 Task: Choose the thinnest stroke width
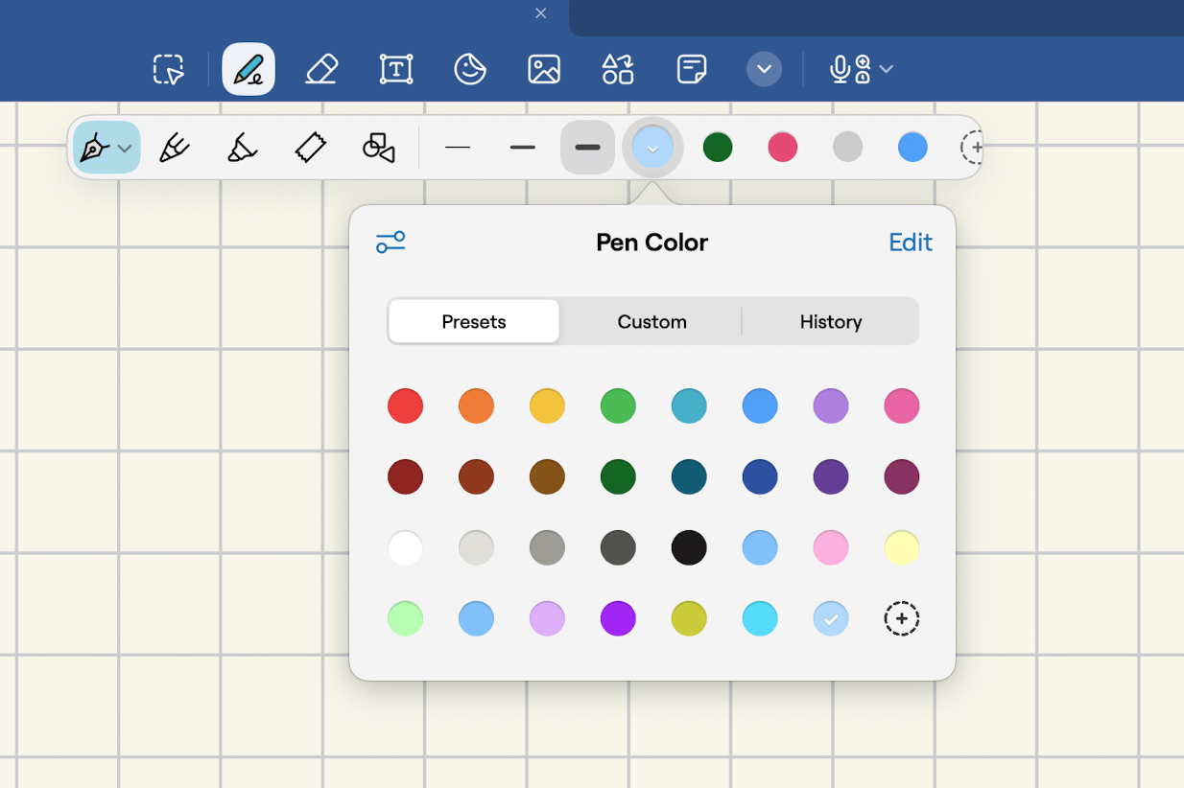coord(458,148)
